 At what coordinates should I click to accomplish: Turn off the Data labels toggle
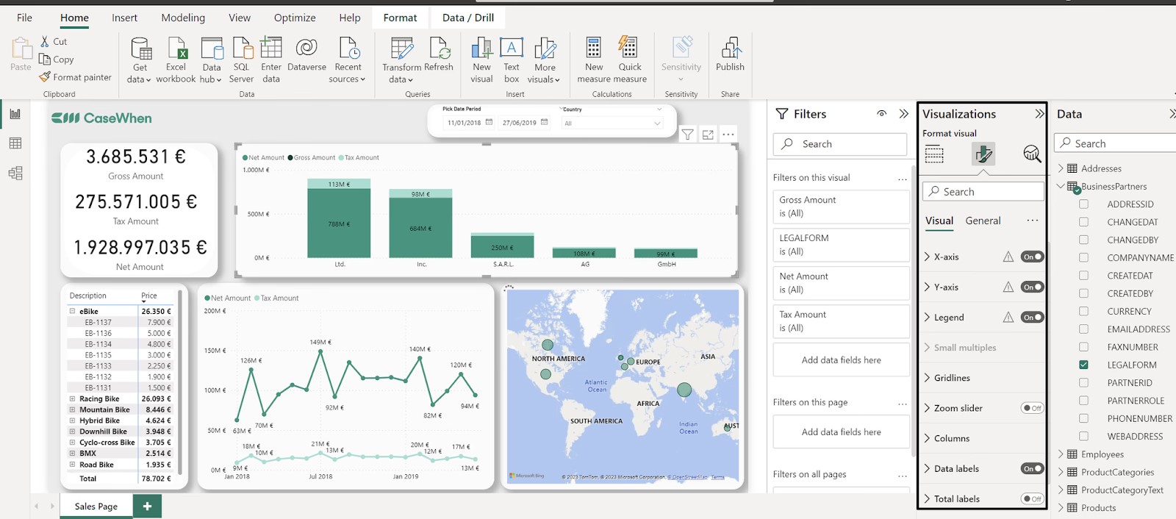coord(1032,468)
